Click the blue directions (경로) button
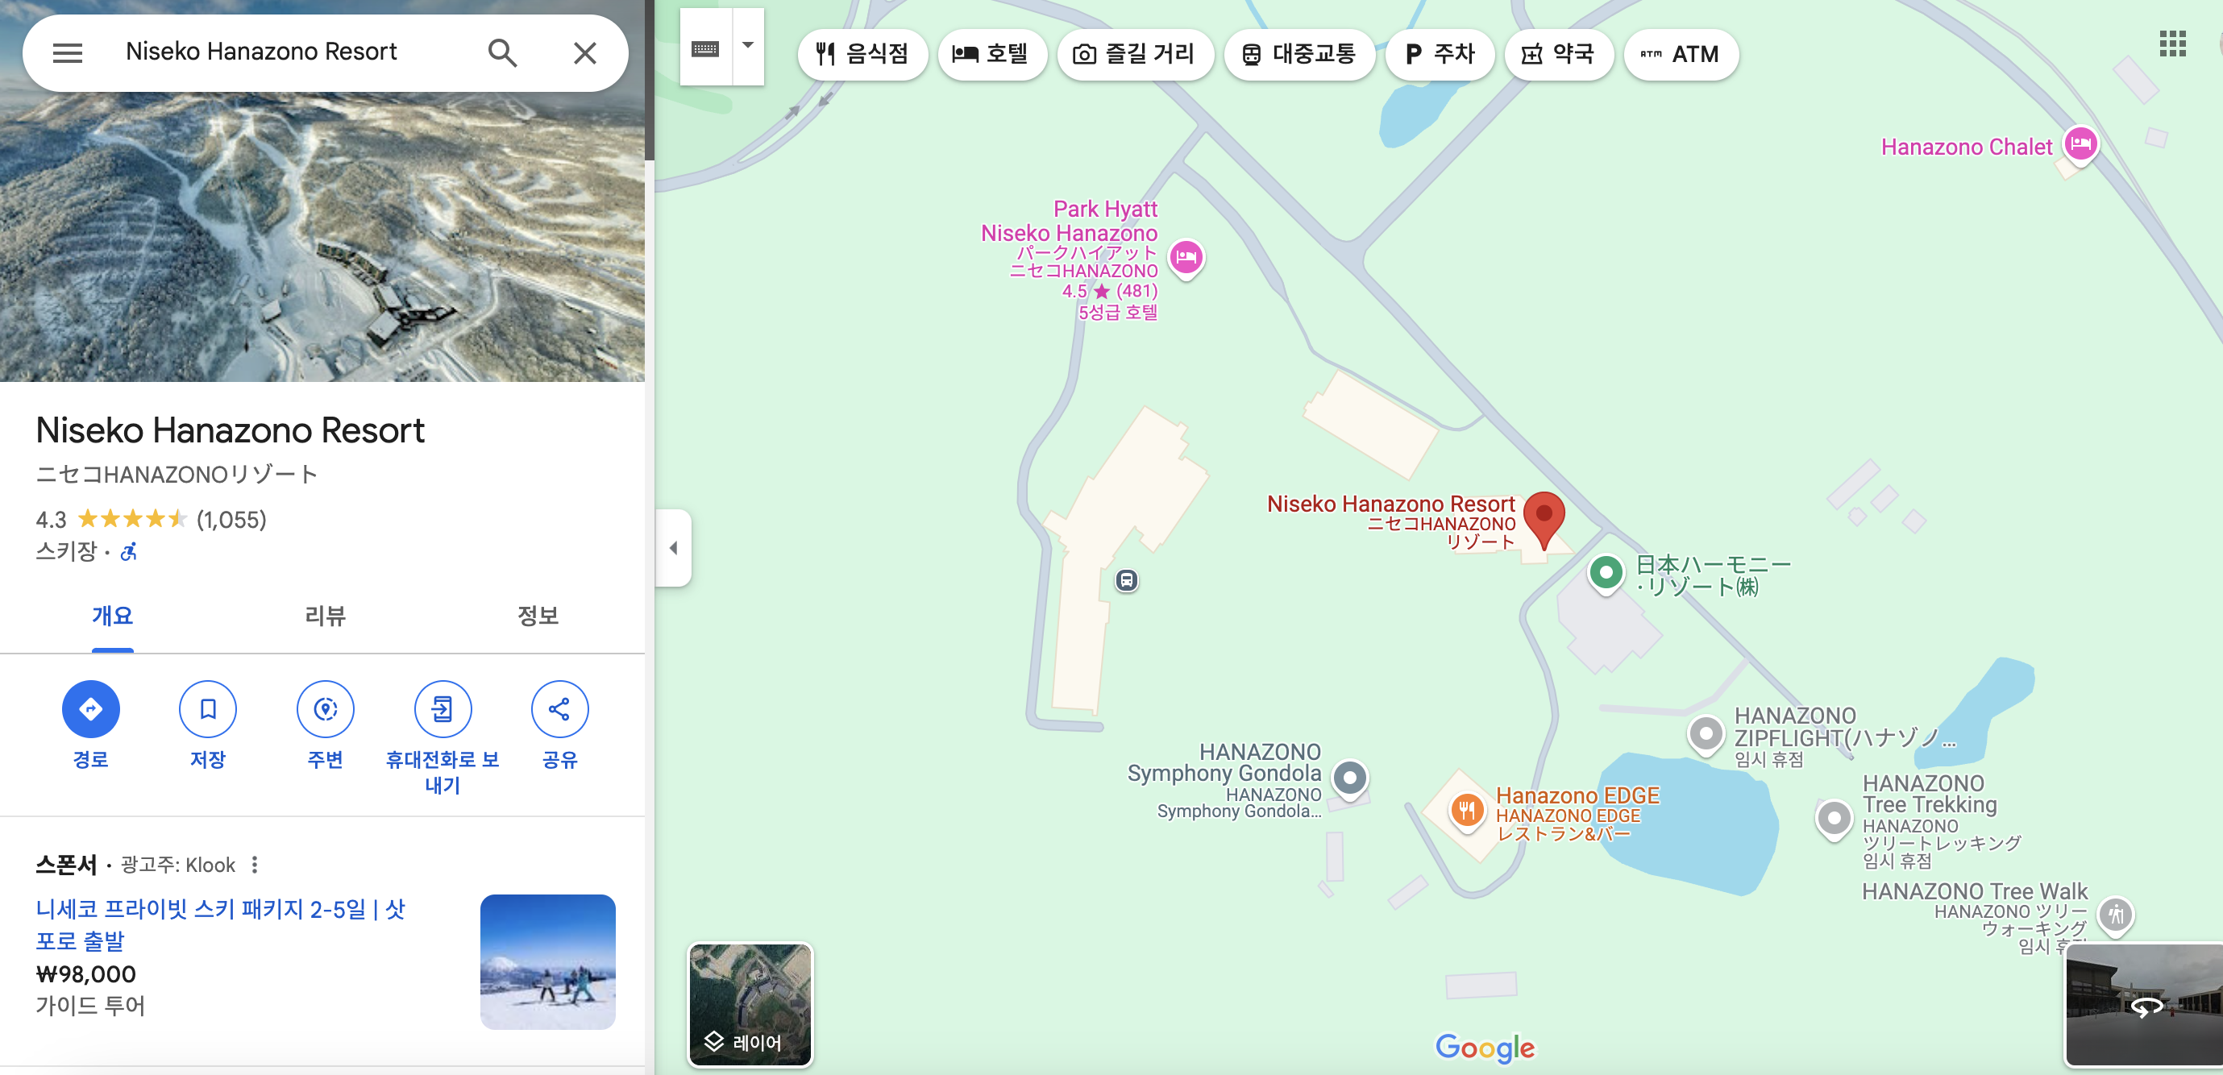The image size is (2223, 1075). coord(90,708)
